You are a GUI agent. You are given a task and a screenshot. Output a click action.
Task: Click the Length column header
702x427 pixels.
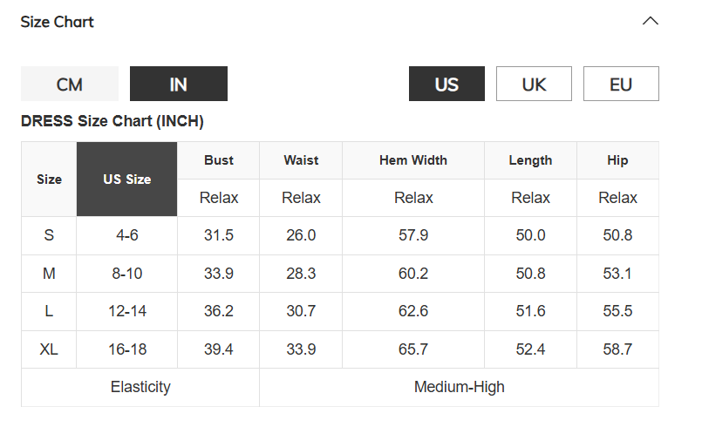coord(530,160)
